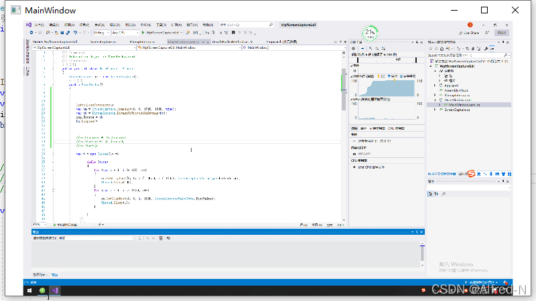This screenshot has width=536, height=301.
Task: Close the MainWindow.xaml.cs tab
Action: (208, 42)
